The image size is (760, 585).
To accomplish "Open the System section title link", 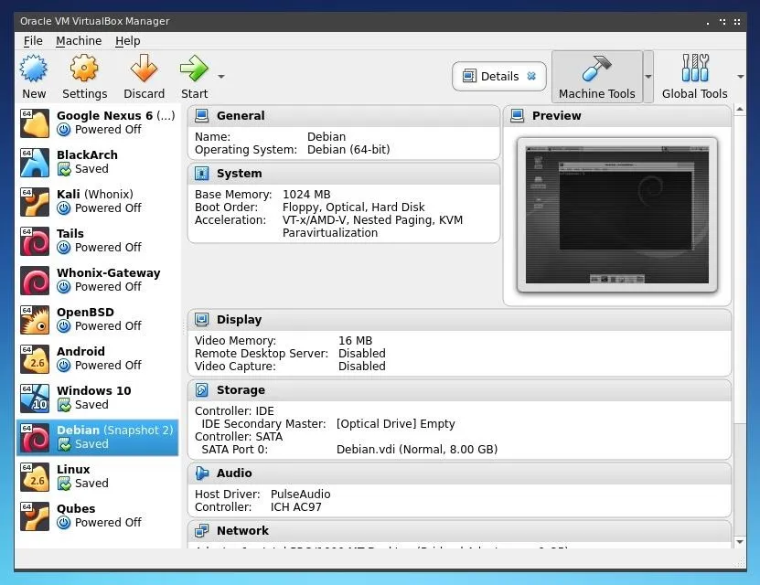I will point(239,174).
